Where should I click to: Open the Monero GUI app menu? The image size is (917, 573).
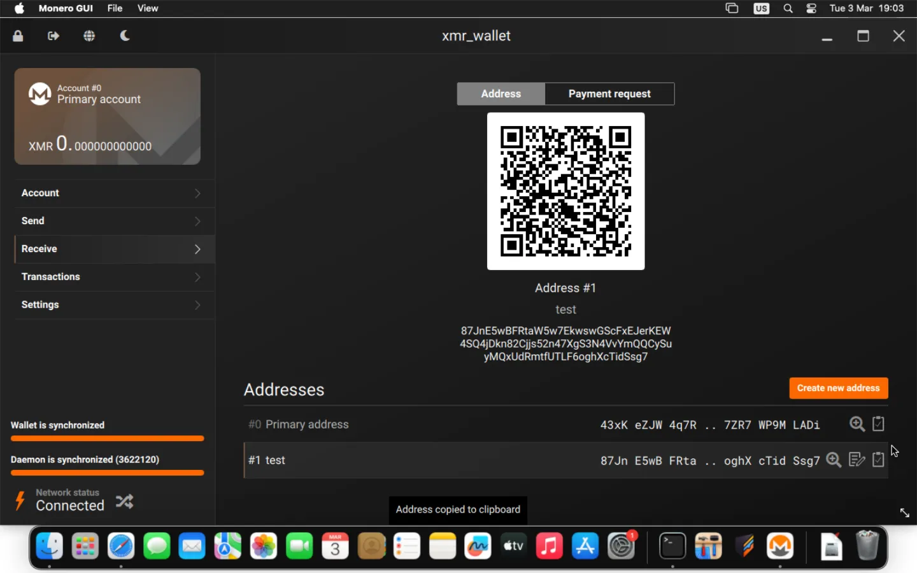(66, 8)
